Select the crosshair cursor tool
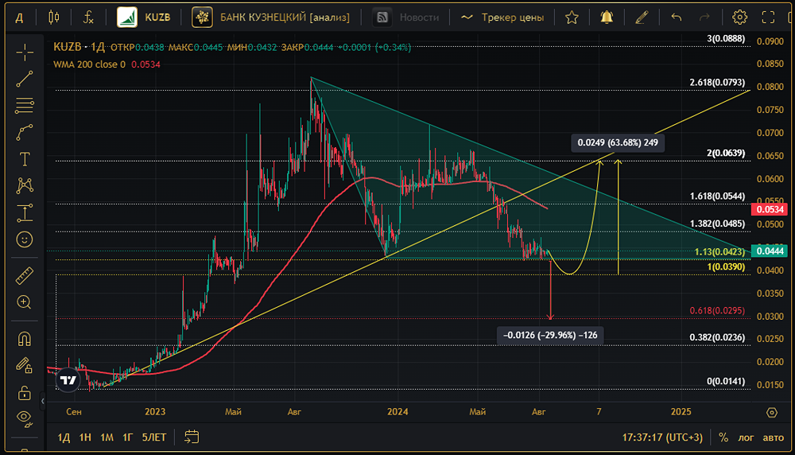Viewport: 795px width, 455px height. 25,52
